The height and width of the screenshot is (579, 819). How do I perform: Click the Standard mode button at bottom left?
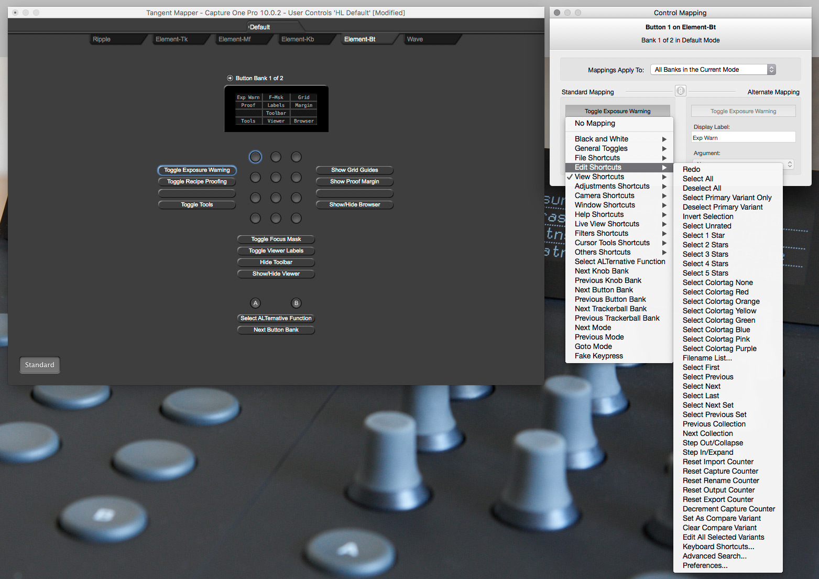(x=39, y=365)
